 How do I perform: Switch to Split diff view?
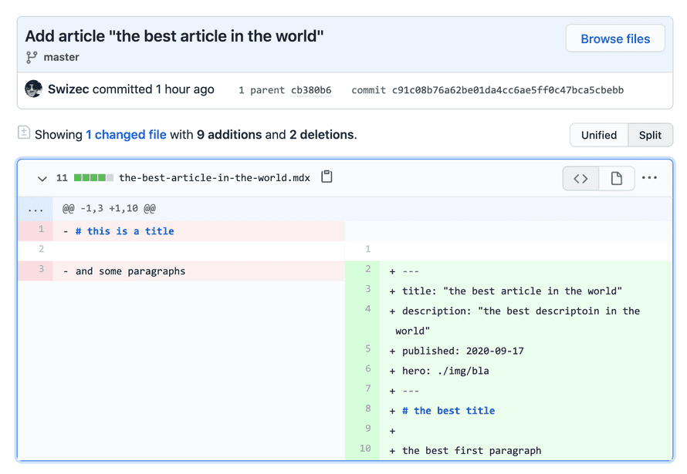coord(650,135)
